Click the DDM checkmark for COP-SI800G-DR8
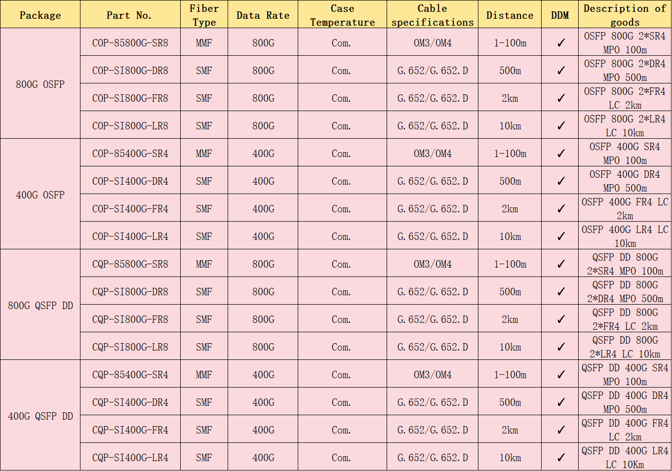The width and height of the screenshot is (672, 471). point(560,71)
